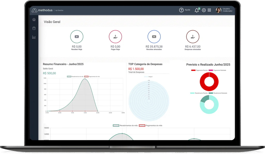
Task: Click the Receitas atrasadas label
Action: (154, 49)
